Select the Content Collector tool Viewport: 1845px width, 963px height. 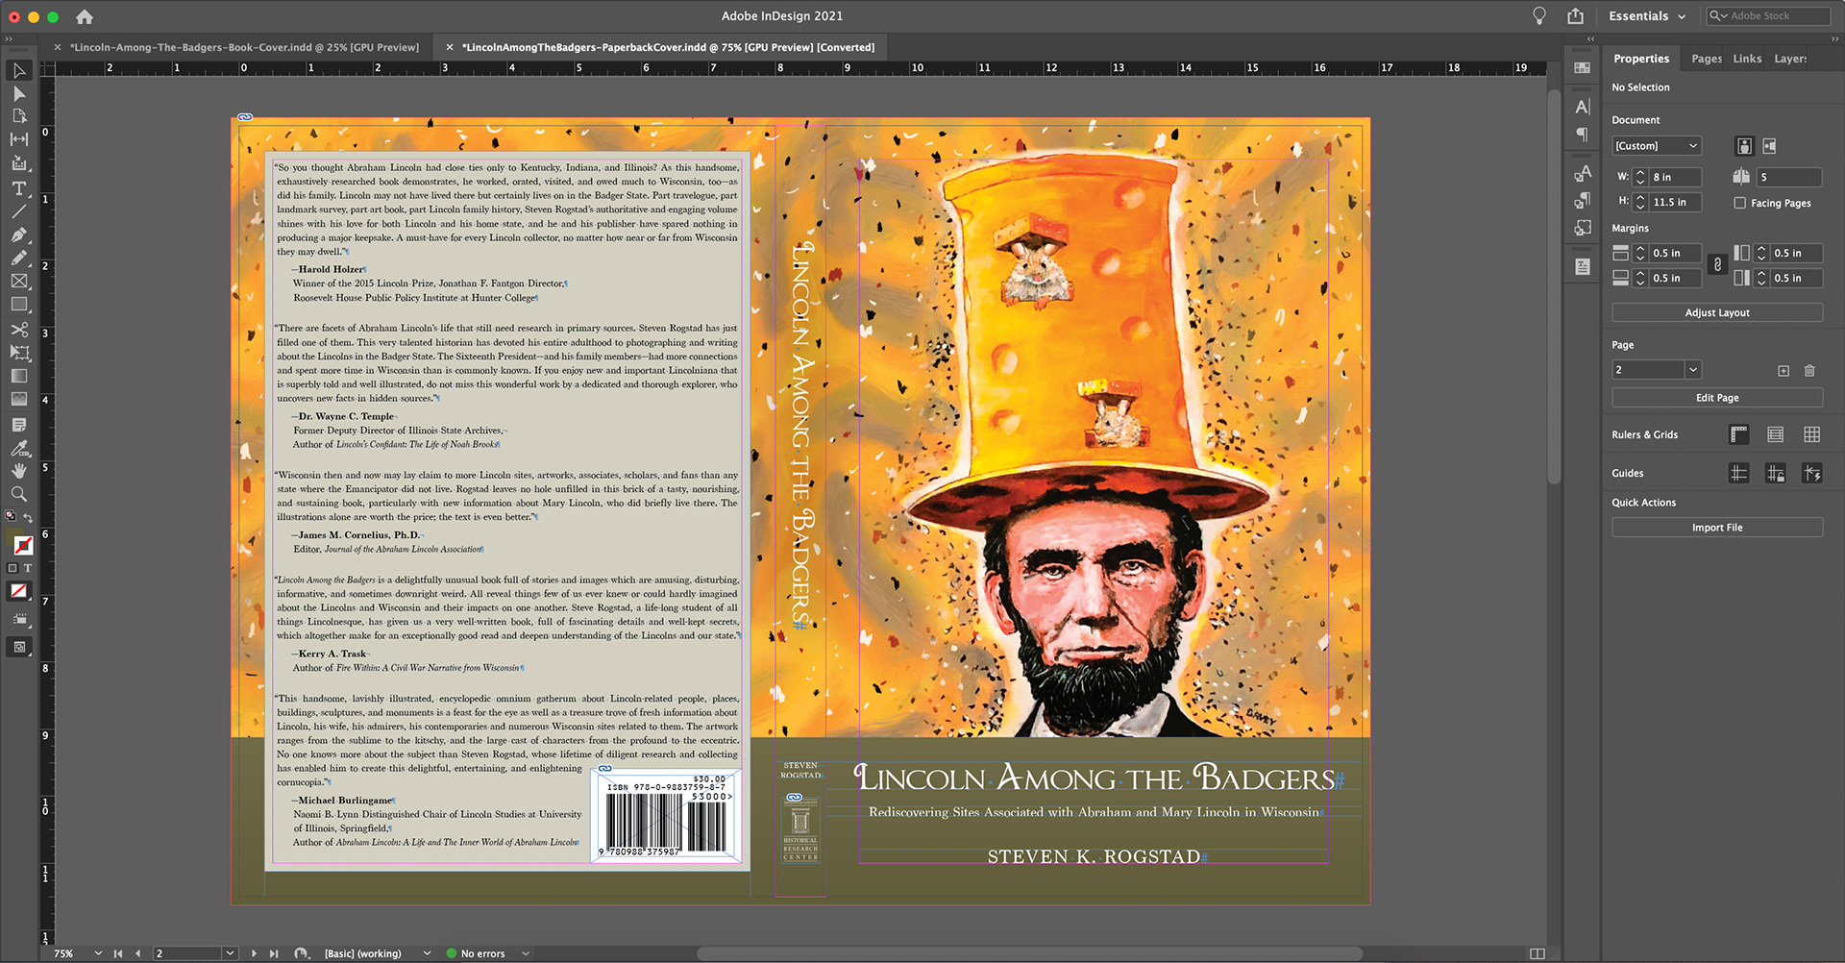[x=18, y=163]
